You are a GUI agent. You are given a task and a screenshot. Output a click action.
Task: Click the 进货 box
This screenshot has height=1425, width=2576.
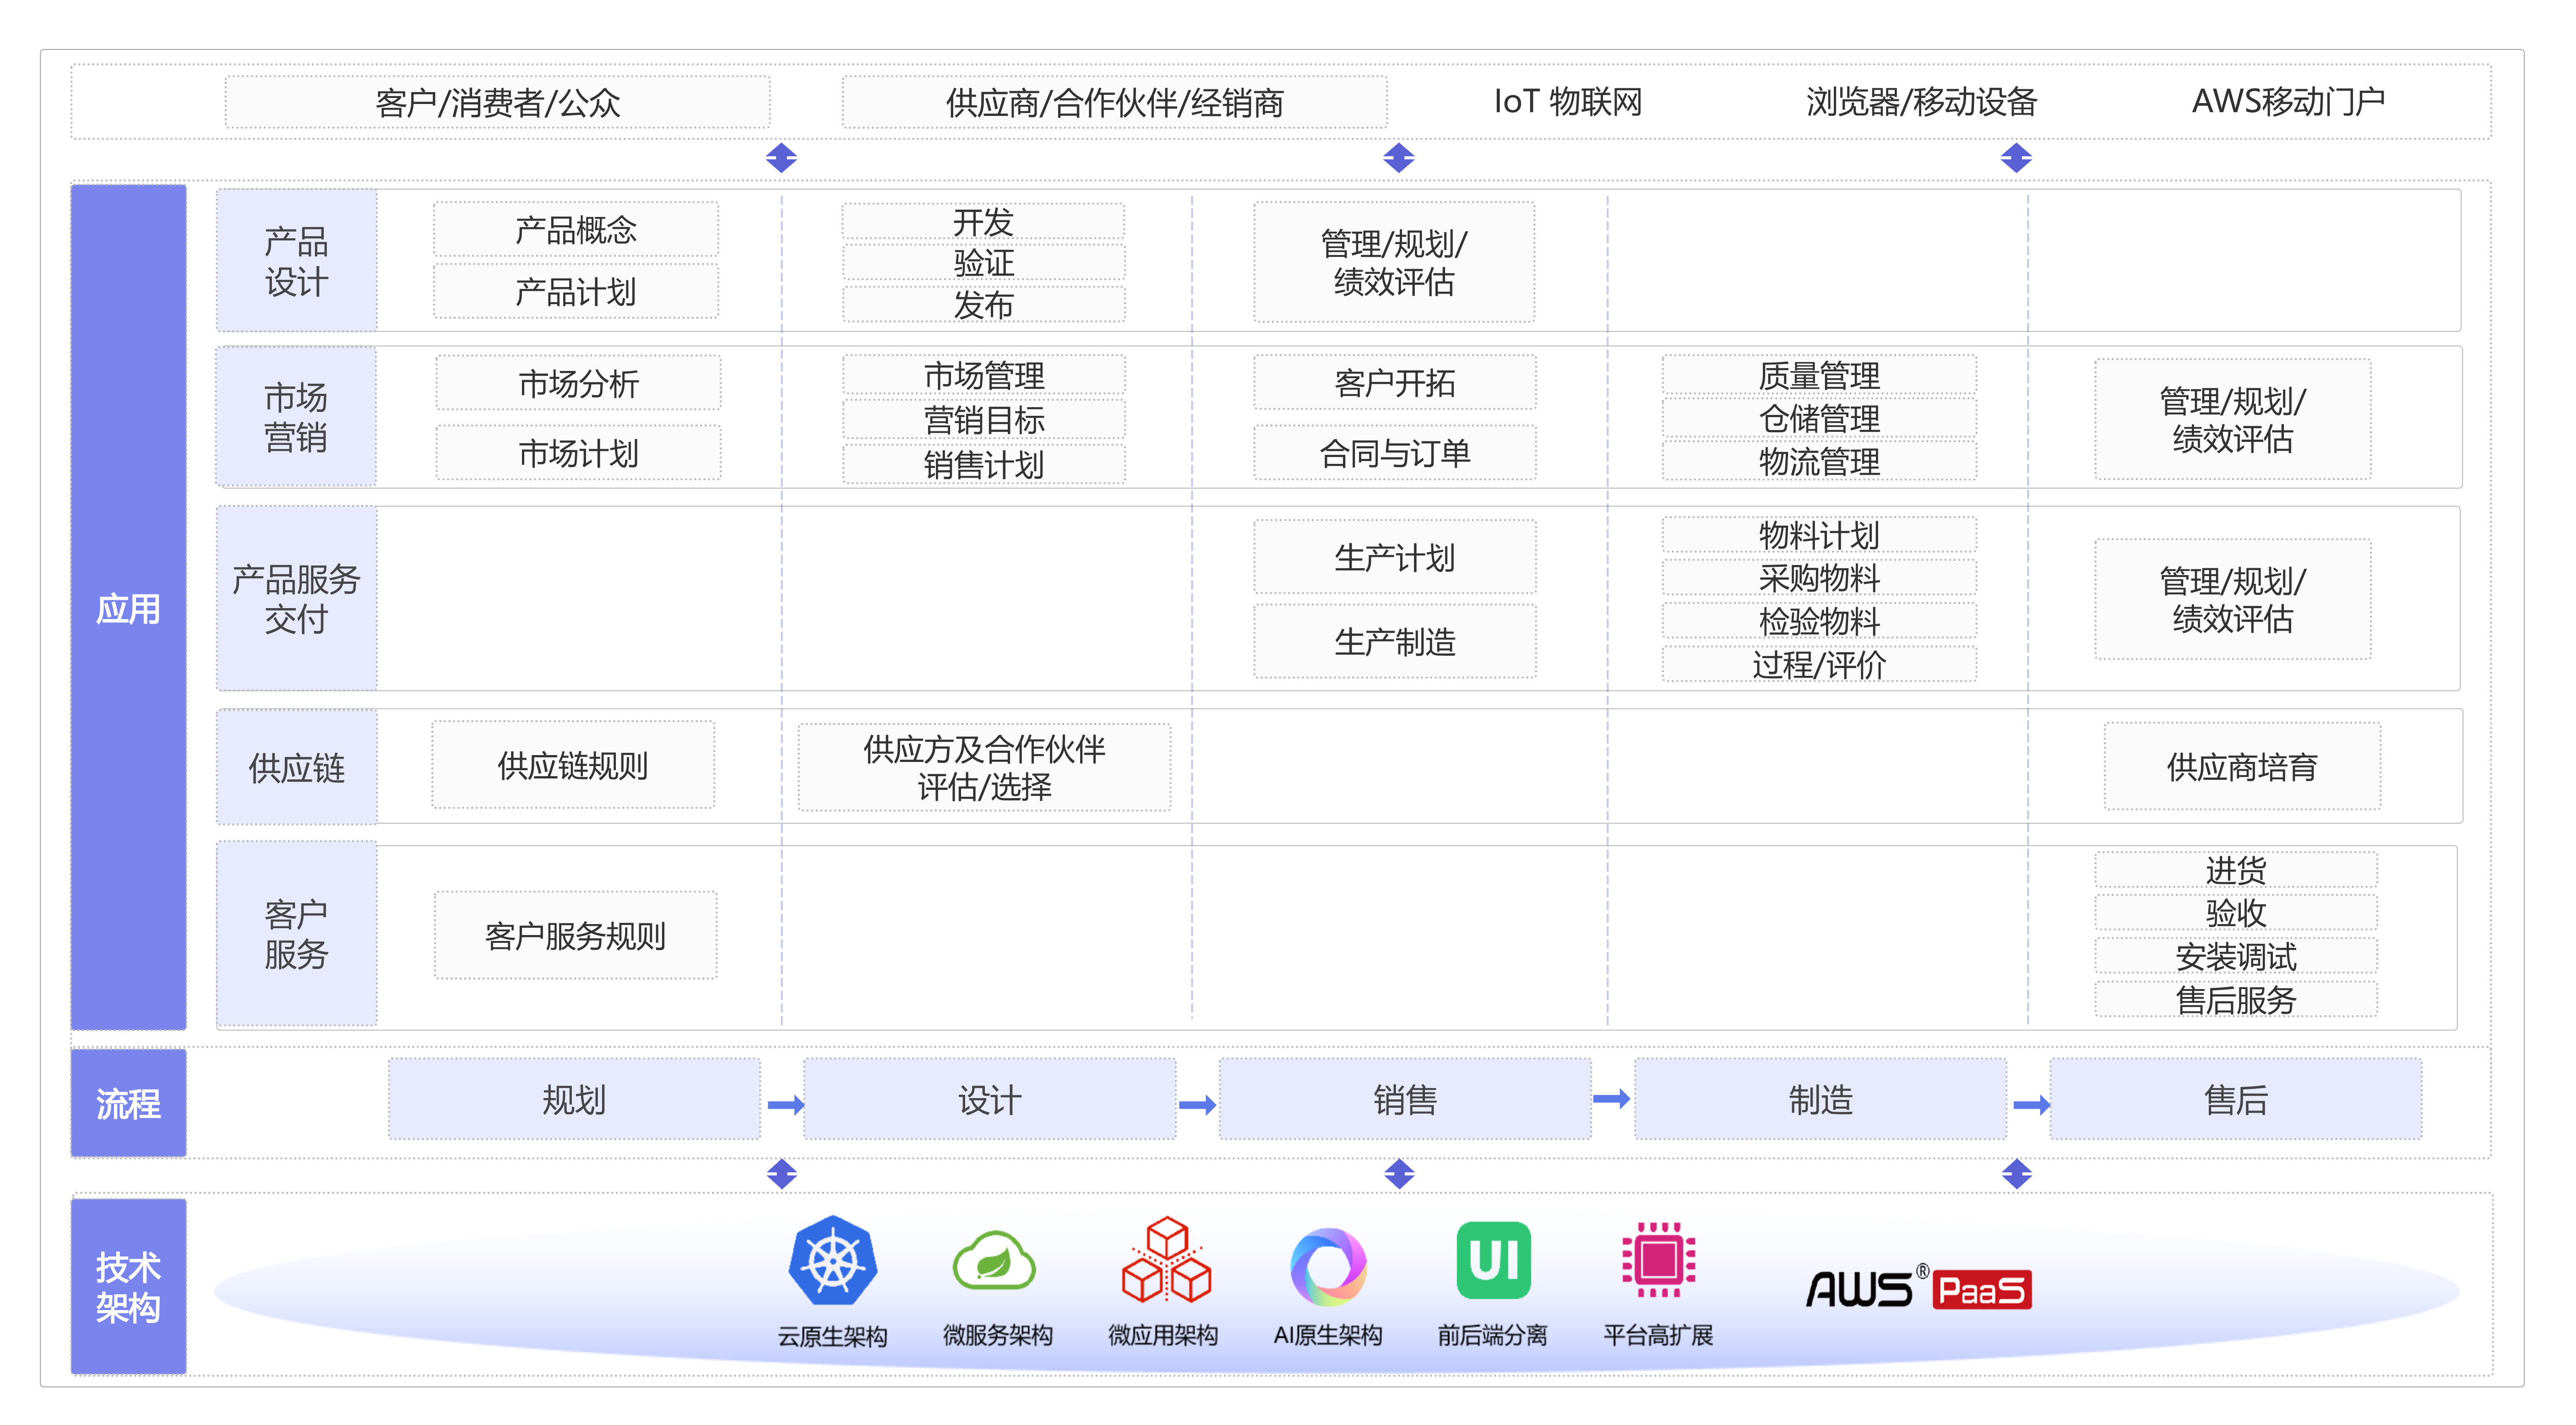point(2236,870)
